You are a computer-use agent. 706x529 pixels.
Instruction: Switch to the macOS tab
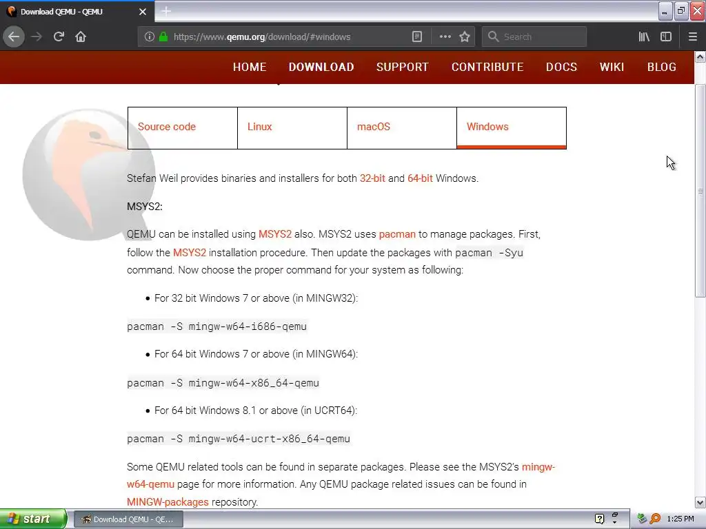tap(402, 127)
